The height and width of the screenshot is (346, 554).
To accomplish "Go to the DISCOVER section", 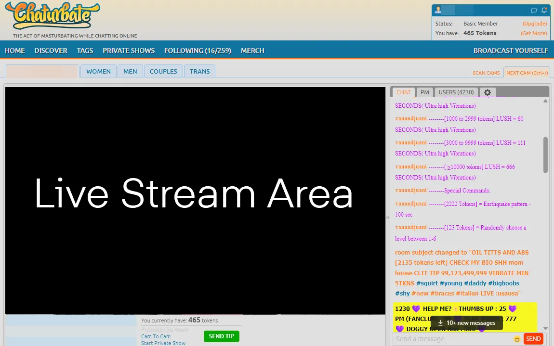I will 51,50.
